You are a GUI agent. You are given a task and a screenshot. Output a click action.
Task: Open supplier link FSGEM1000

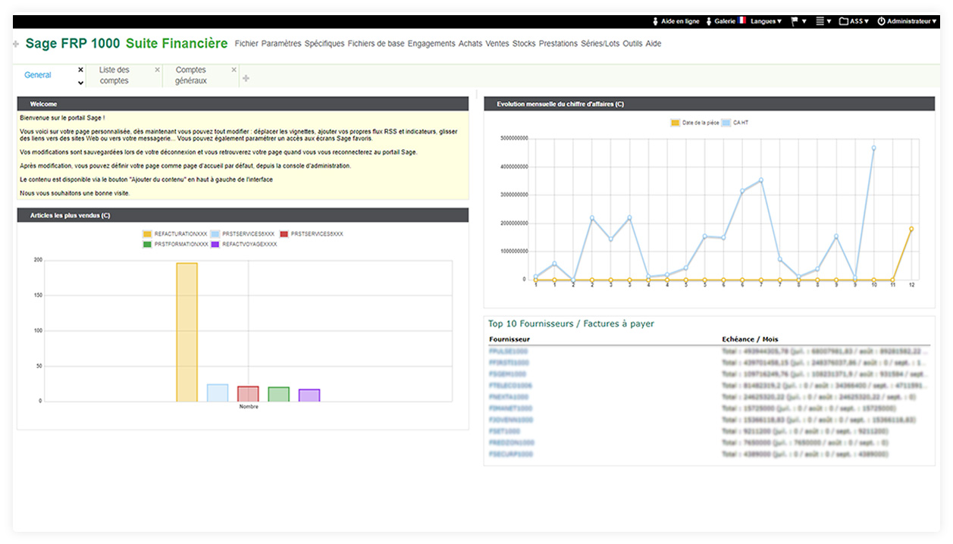(508, 374)
